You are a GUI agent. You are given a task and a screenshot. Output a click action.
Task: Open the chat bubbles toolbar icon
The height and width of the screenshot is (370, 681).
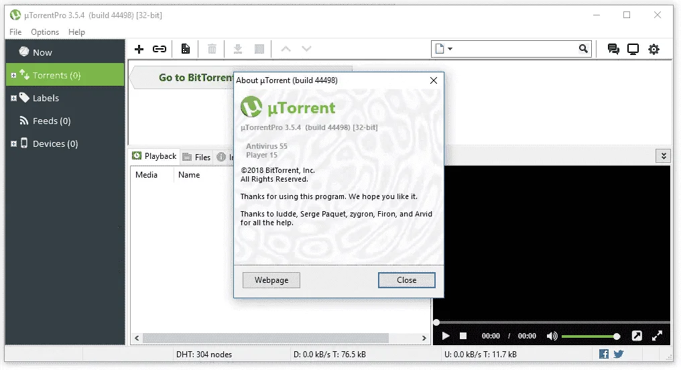pyautogui.click(x=613, y=49)
